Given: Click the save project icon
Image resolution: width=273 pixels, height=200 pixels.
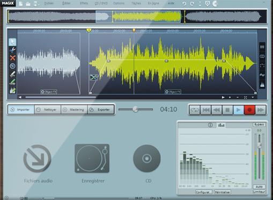Looking at the screenshot, I should [x=36, y=3].
